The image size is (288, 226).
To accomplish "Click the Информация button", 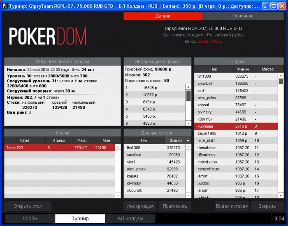I will click(x=140, y=206).
